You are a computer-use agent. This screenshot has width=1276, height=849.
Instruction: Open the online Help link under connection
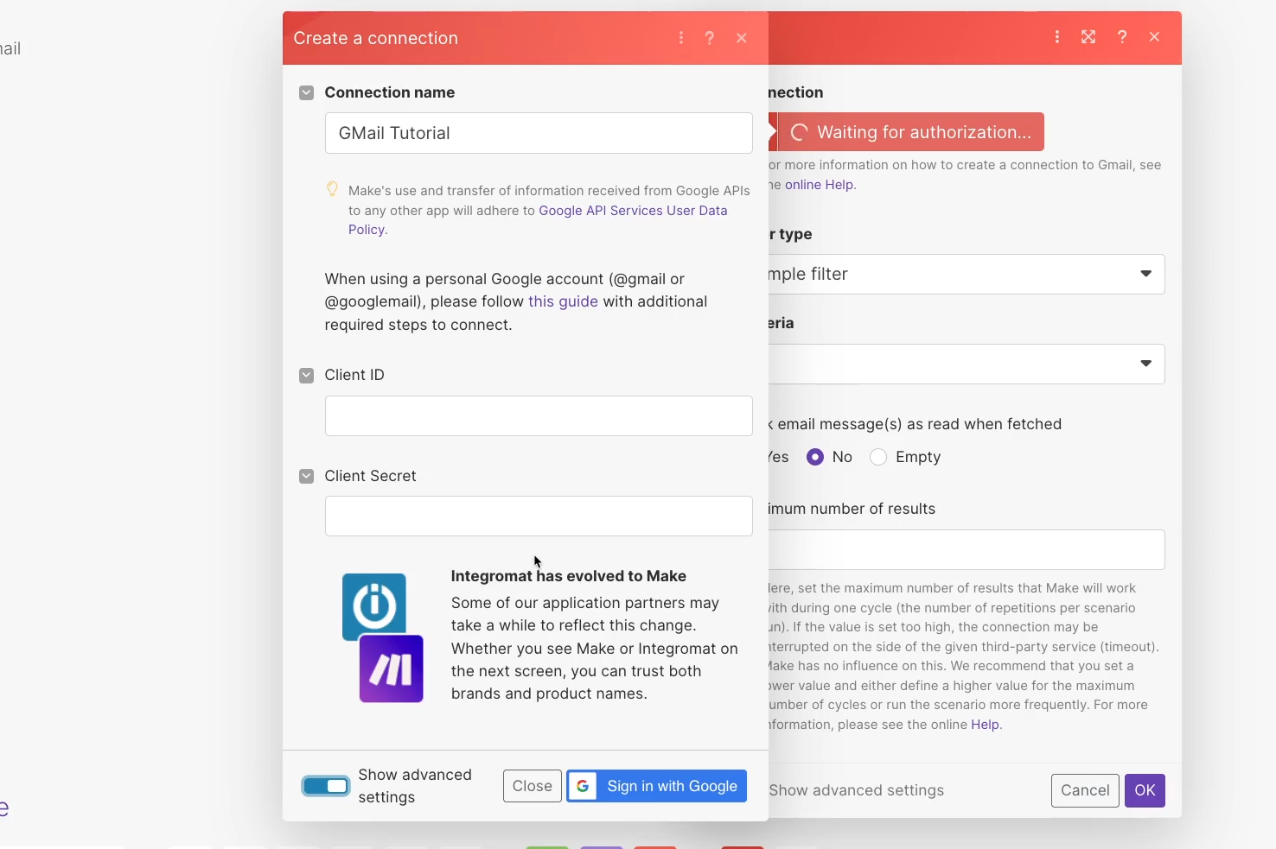pyautogui.click(x=819, y=185)
